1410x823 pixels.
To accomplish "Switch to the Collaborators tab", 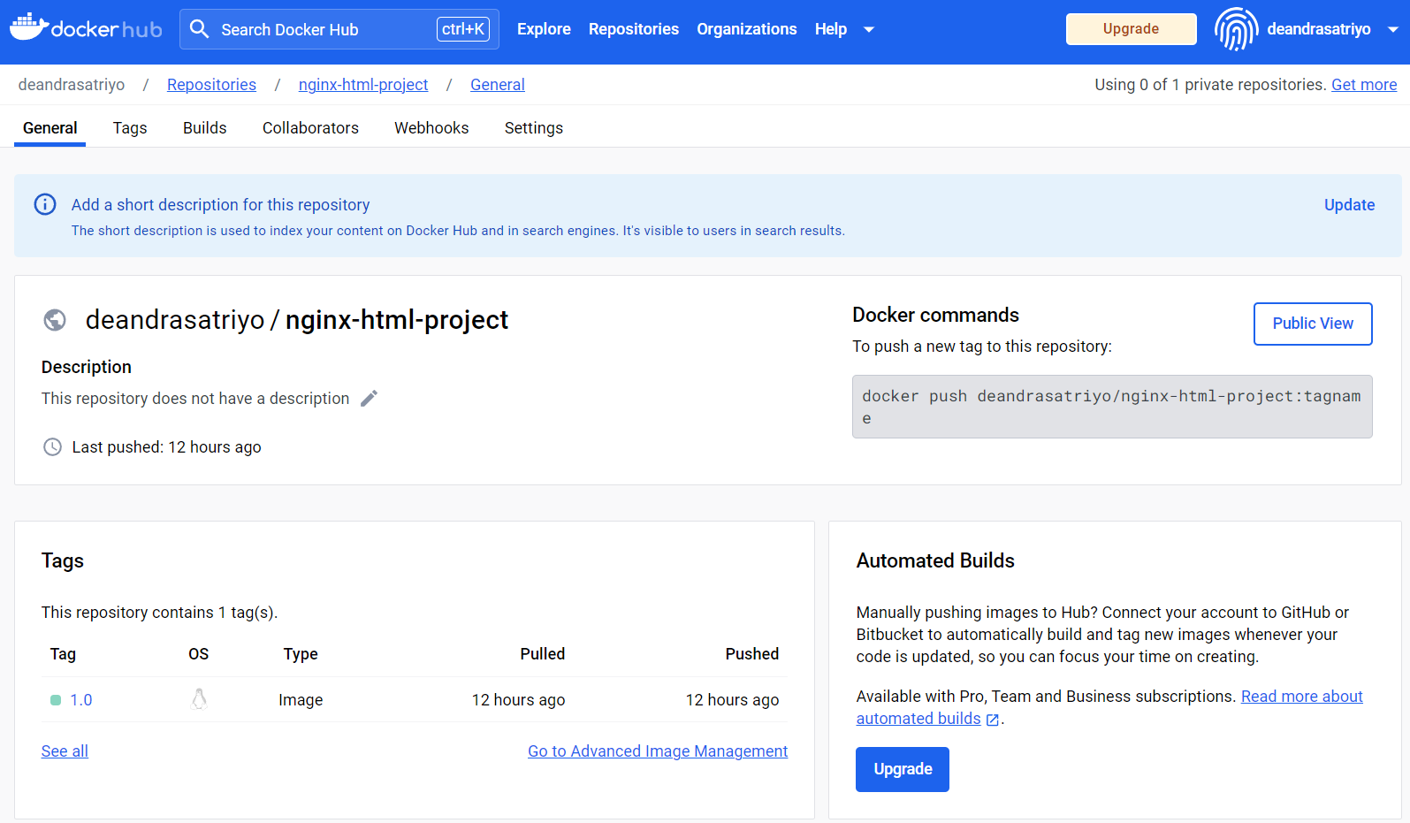I will pos(310,128).
